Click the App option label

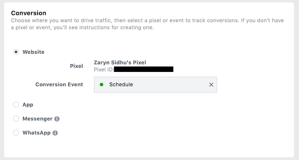coord(28,105)
